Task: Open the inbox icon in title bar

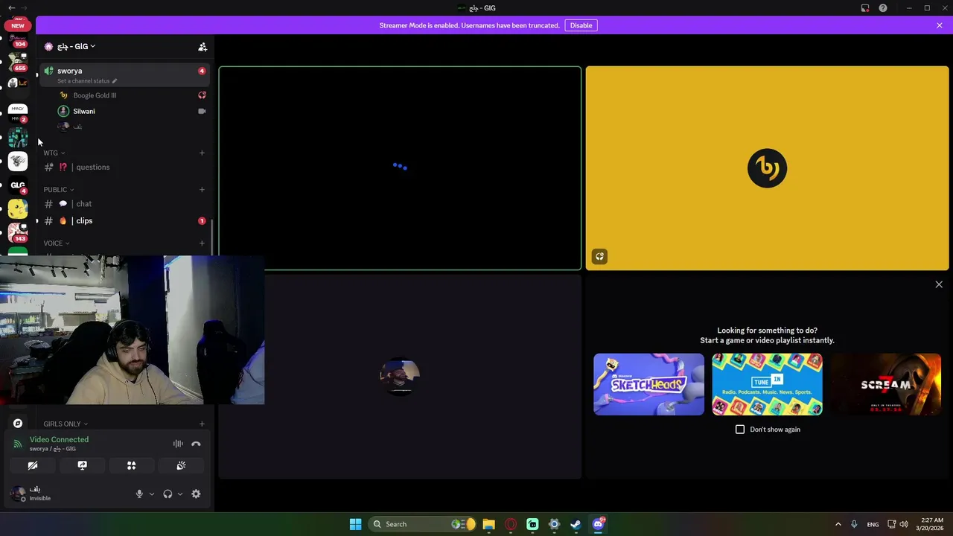Action: 865,8
